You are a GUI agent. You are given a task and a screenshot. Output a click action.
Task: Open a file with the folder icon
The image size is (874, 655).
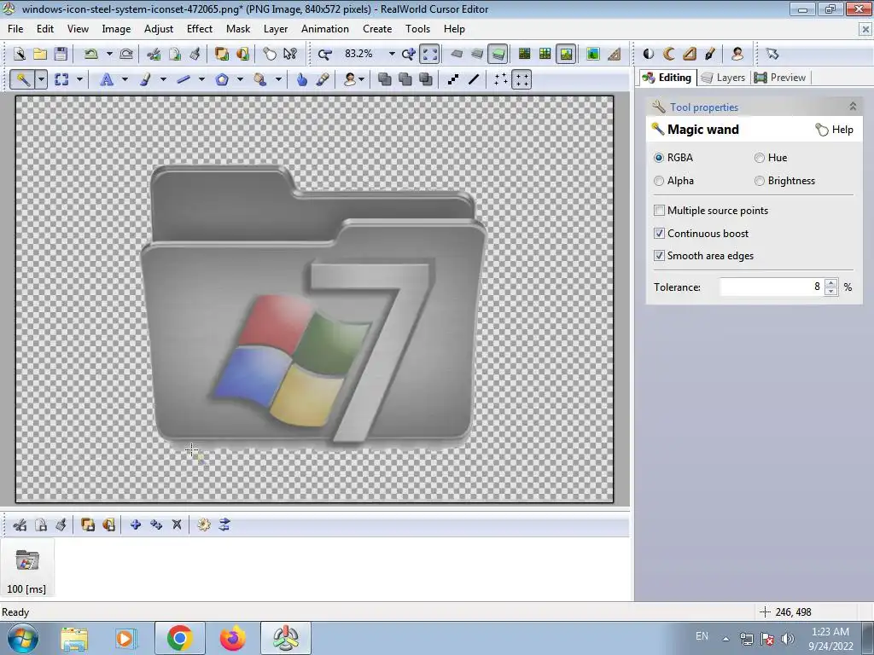[40, 54]
